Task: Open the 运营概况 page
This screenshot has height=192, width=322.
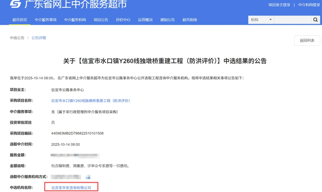Action: pos(145,20)
